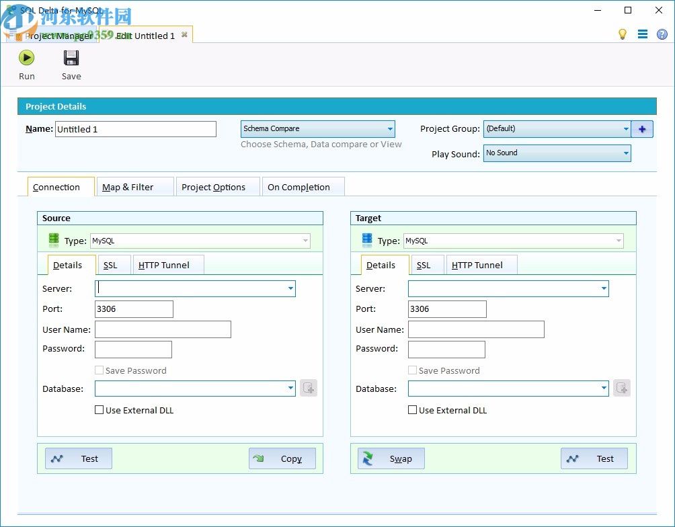Image resolution: width=675 pixels, height=527 pixels.
Task: Click the Run icon
Action: pos(26,57)
